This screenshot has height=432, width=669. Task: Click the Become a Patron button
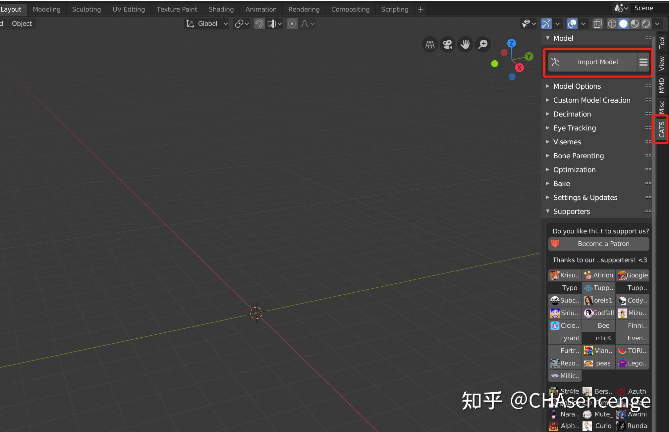point(603,244)
